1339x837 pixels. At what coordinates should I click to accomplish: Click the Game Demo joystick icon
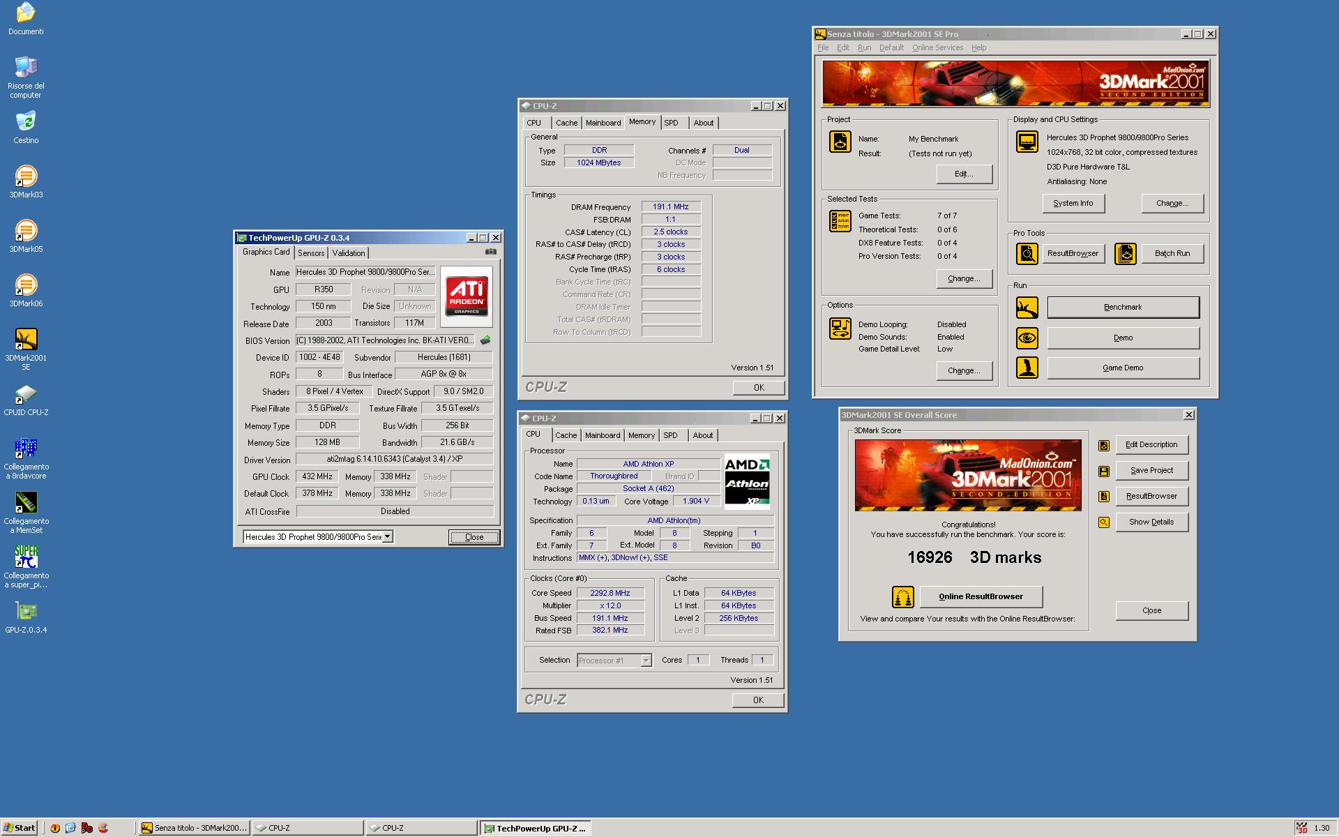point(1027,368)
